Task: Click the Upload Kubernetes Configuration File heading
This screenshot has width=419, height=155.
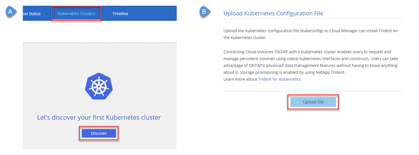Action: point(273,13)
